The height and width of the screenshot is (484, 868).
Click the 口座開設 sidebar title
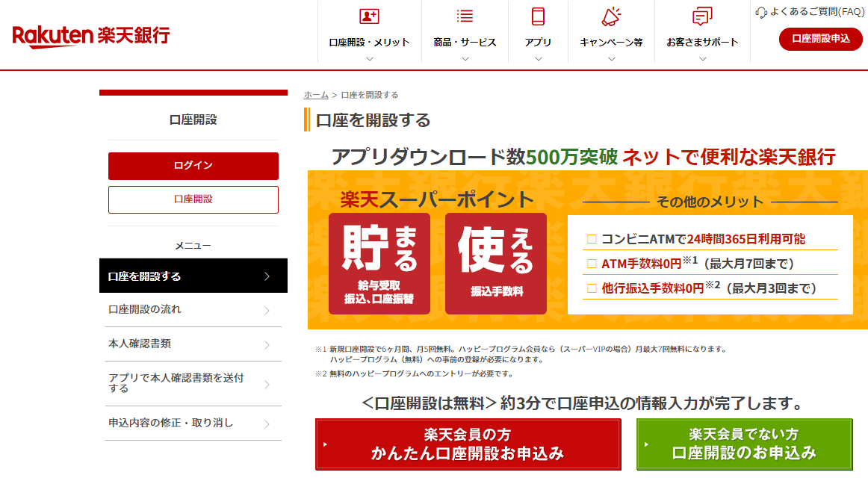tap(193, 120)
